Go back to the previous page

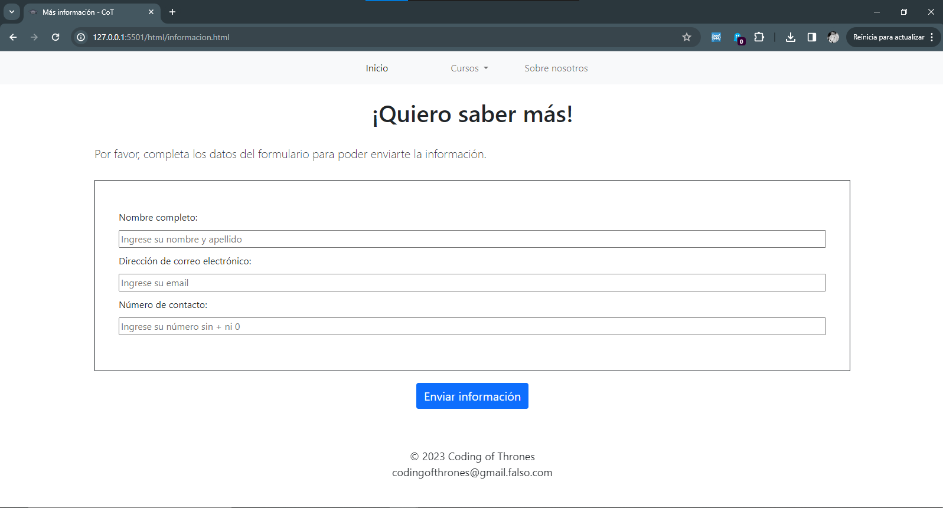(x=13, y=37)
